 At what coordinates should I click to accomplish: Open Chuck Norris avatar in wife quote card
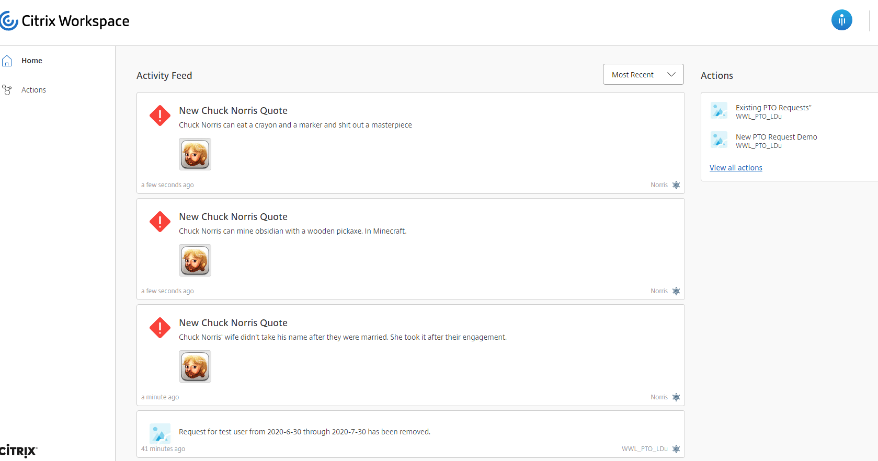coord(195,366)
